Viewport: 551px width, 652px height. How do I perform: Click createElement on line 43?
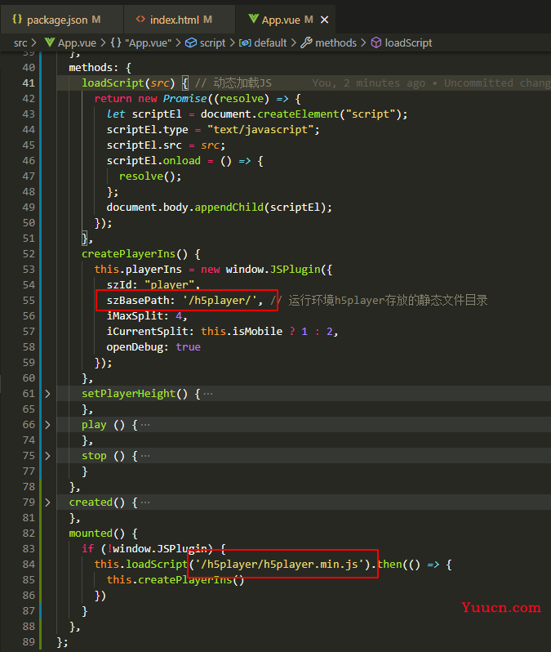tap(298, 114)
